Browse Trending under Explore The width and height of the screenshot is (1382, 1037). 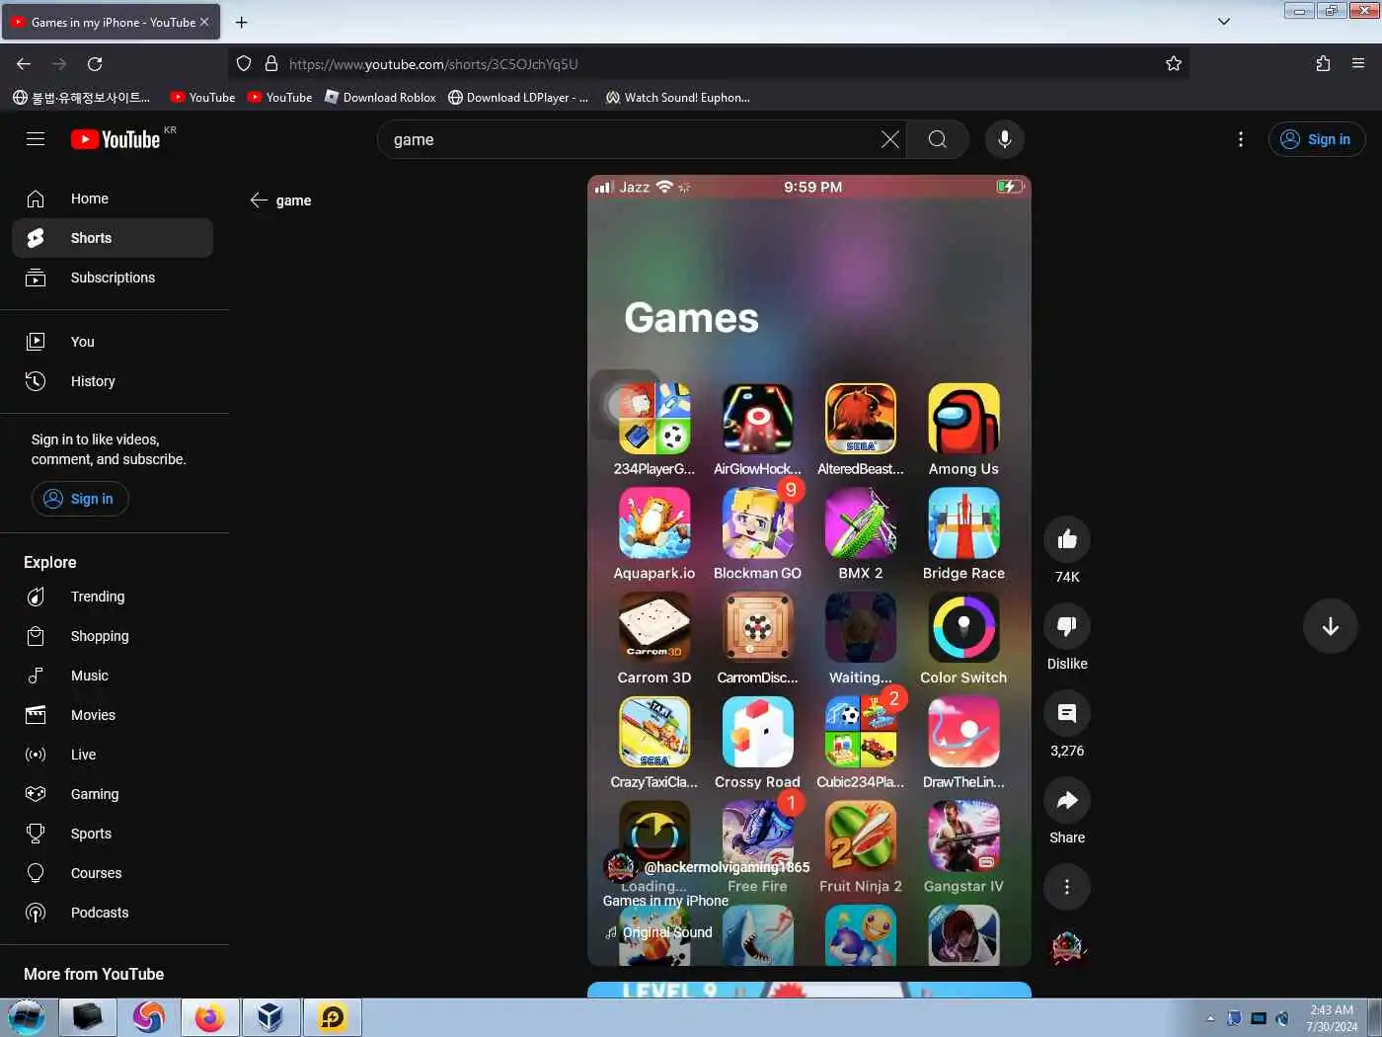click(113, 597)
